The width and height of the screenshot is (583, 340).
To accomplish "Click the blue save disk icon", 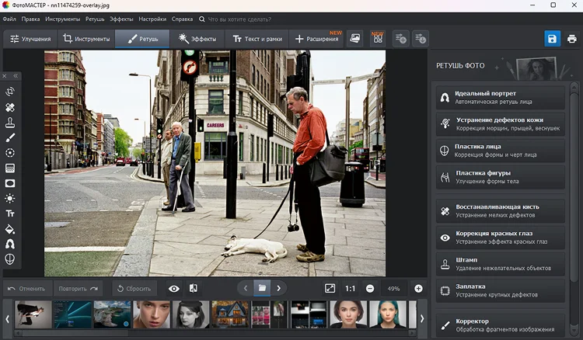I will pyautogui.click(x=552, y=39).
